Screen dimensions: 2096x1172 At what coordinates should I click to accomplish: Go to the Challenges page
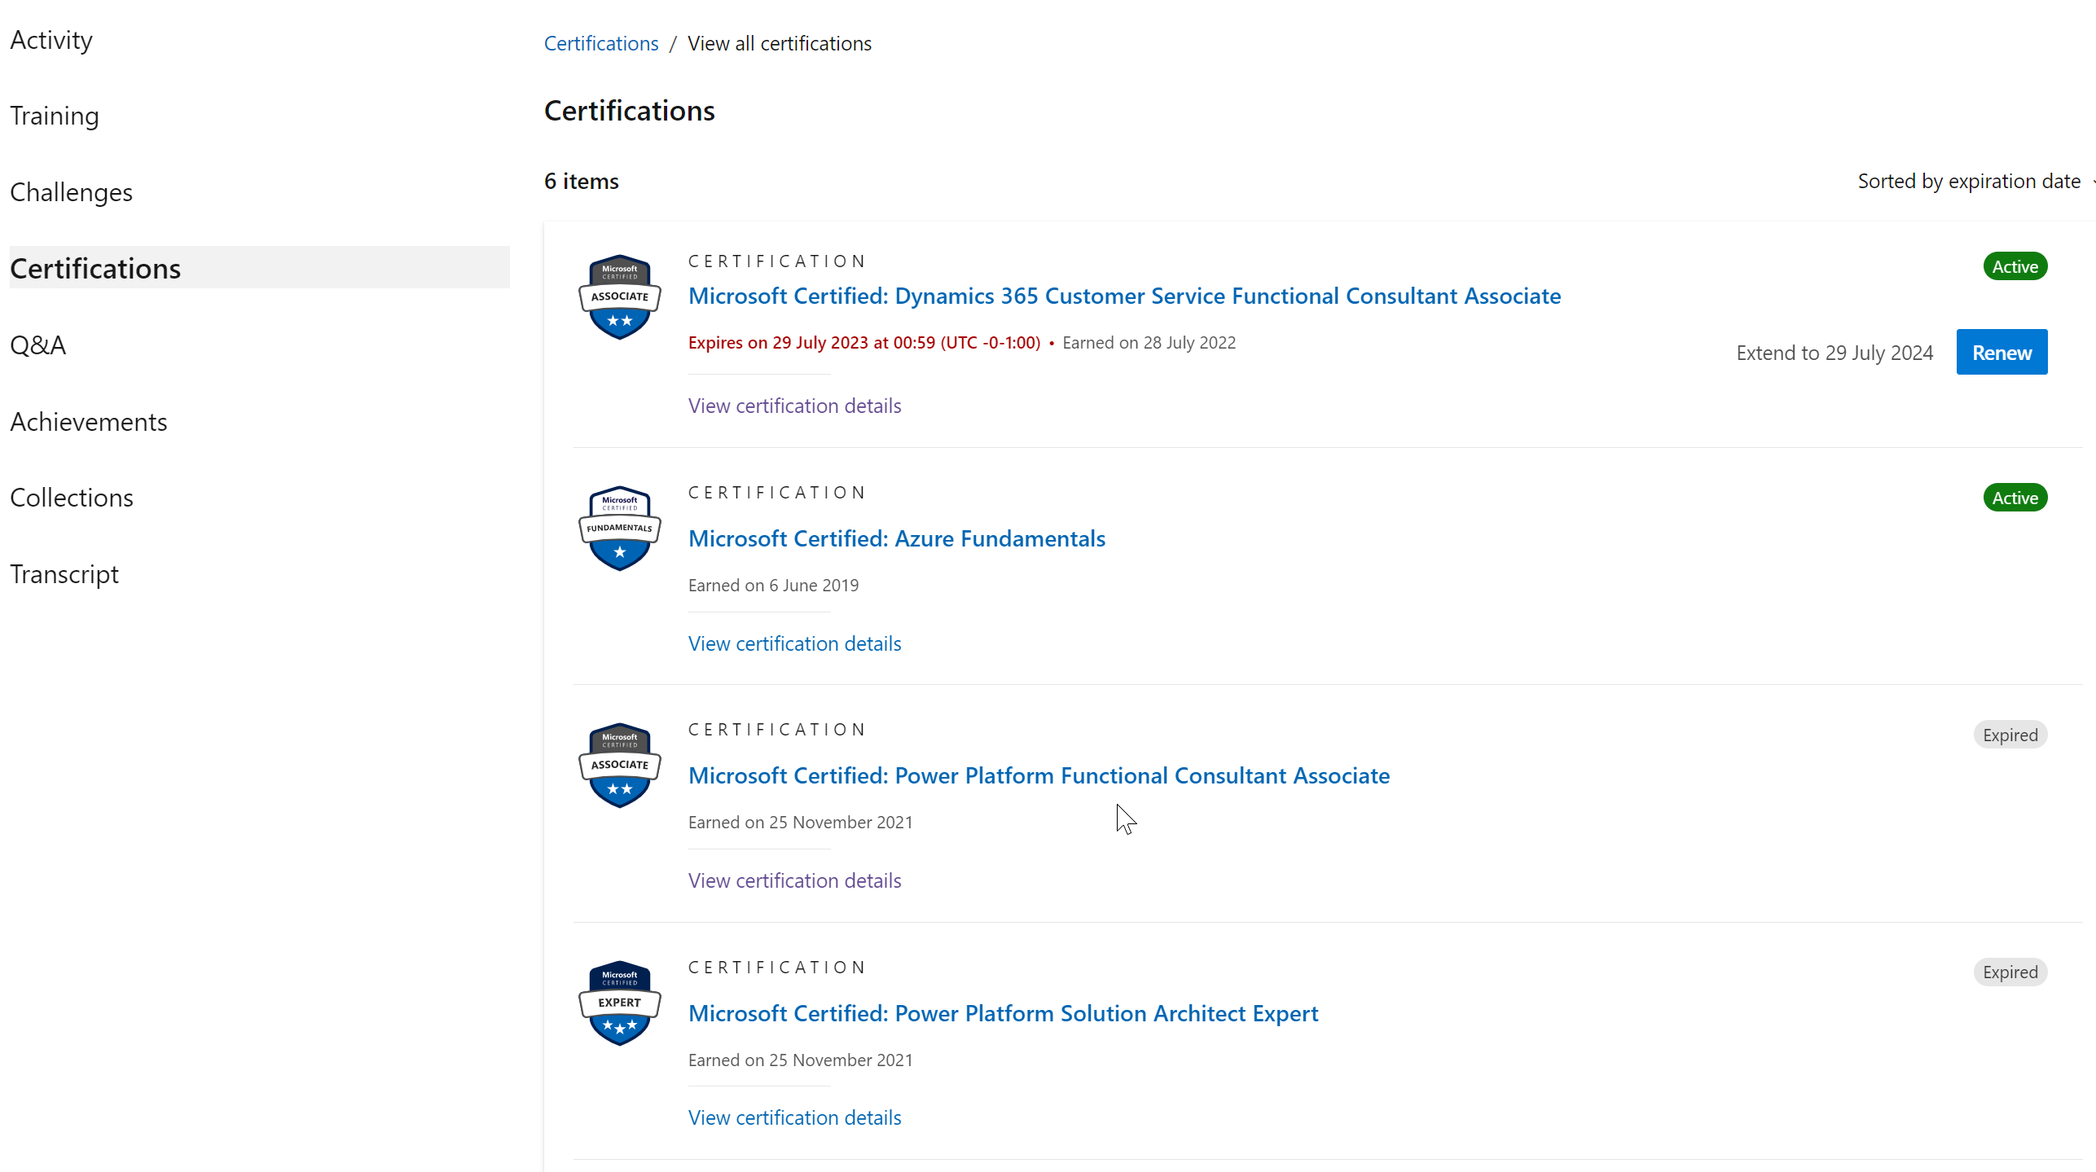[72, 191]
